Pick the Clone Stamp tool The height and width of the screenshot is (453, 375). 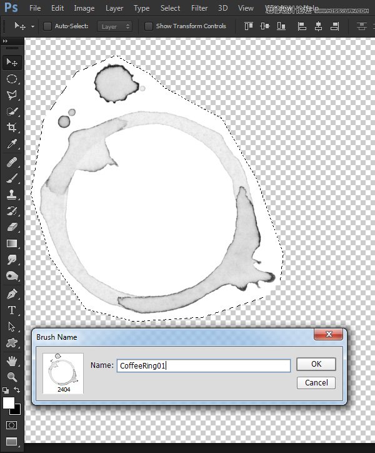click(12, 195)
